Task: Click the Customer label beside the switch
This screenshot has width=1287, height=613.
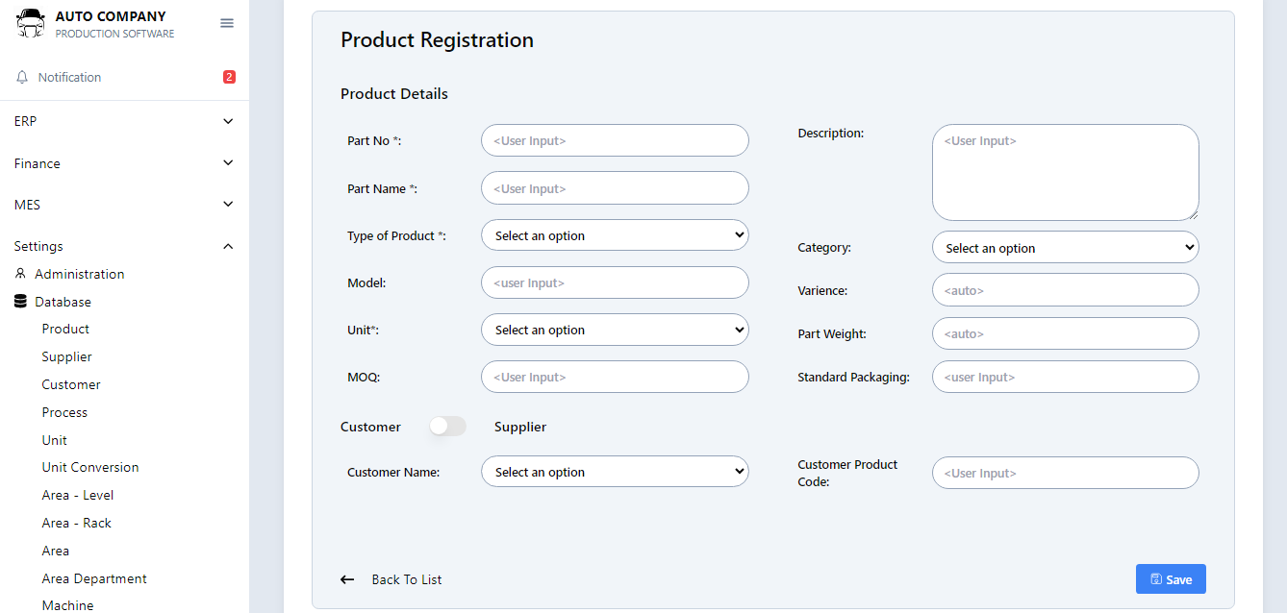Action: click(x=370, y=427)
